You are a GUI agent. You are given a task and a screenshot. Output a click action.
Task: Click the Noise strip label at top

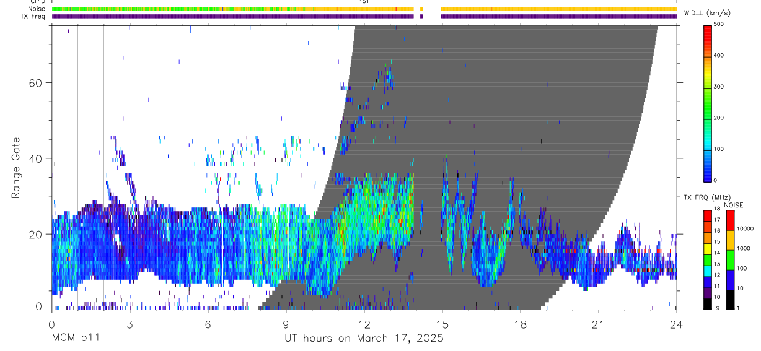click(37, 9)
